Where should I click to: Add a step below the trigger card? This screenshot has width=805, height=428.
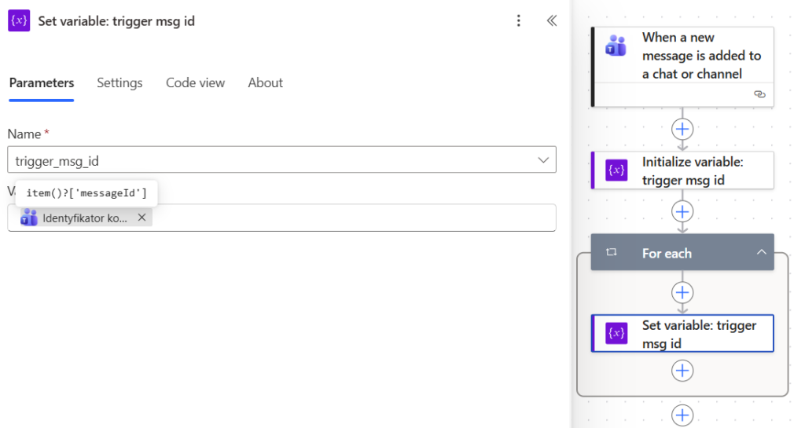click(682, 129)
